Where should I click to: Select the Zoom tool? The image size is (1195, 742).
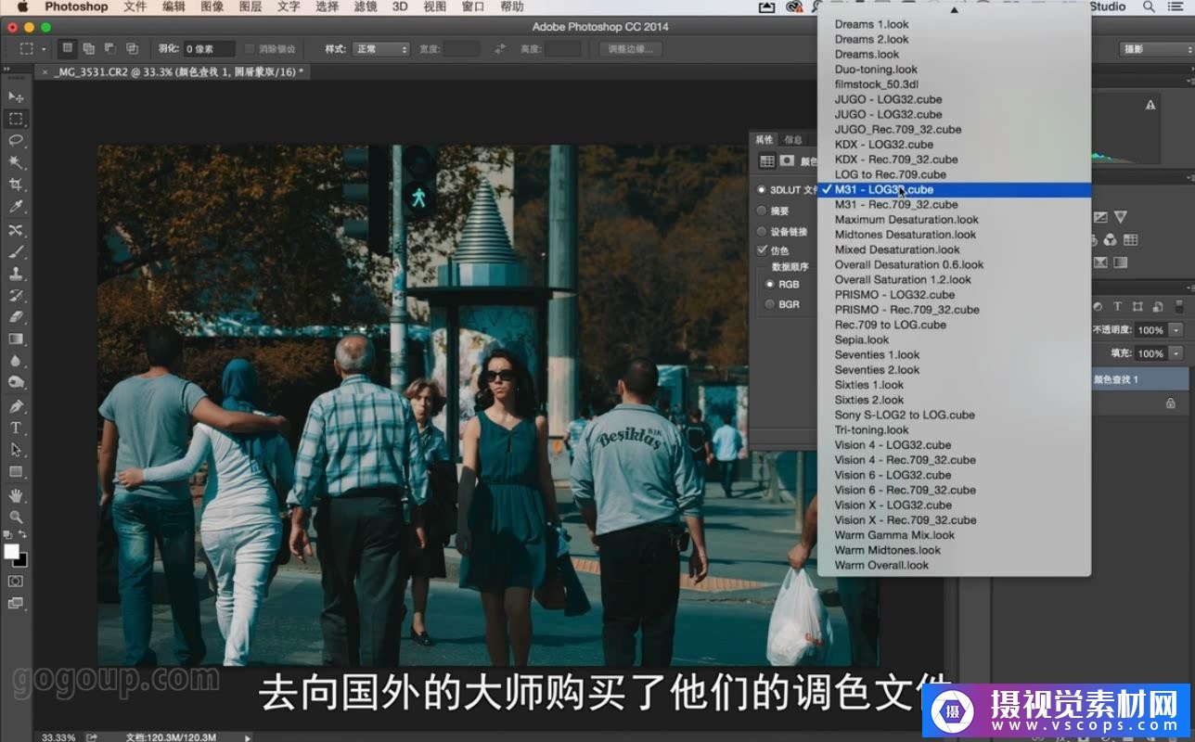[16, 517]
